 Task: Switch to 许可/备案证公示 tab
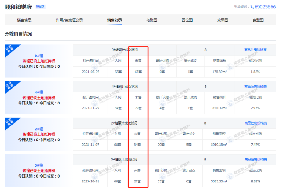(x=69, y=20)
